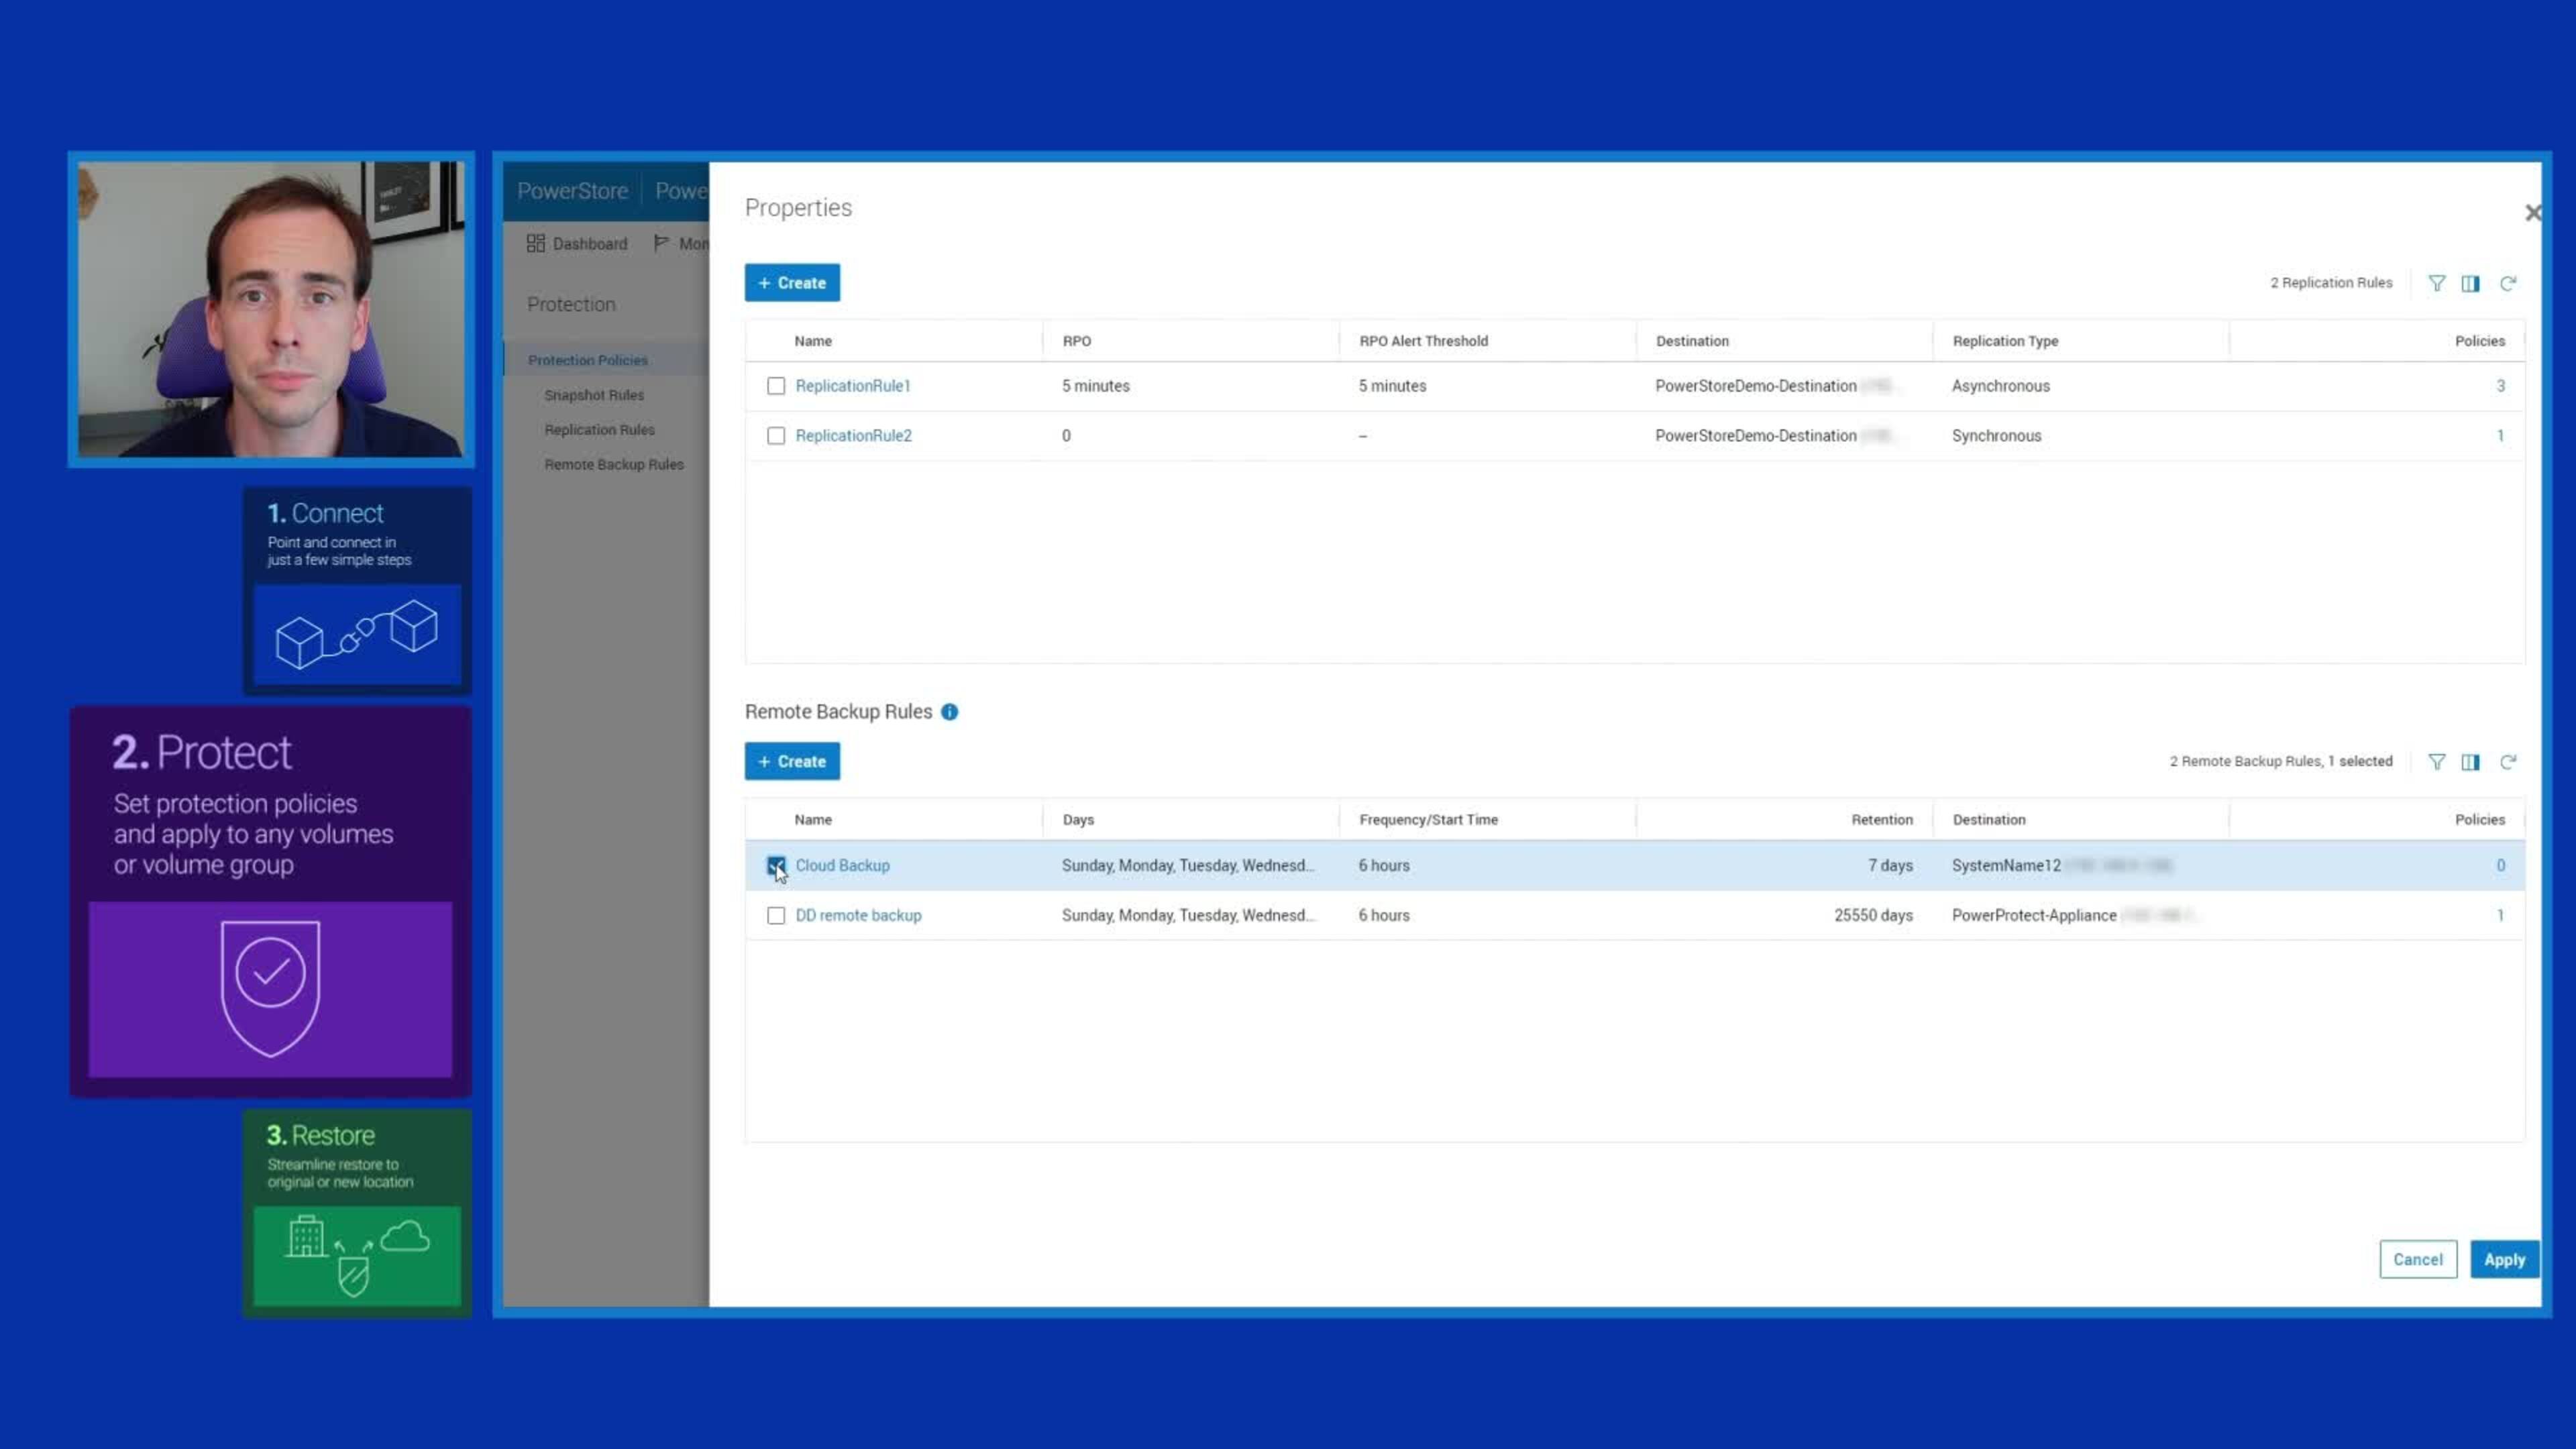Apply the Properties changes
The image size is (2576, 1449).
click(x=2504, y=1259)
